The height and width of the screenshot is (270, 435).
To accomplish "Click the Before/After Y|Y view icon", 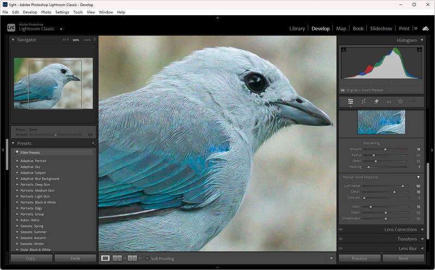I will click(132, 258).
